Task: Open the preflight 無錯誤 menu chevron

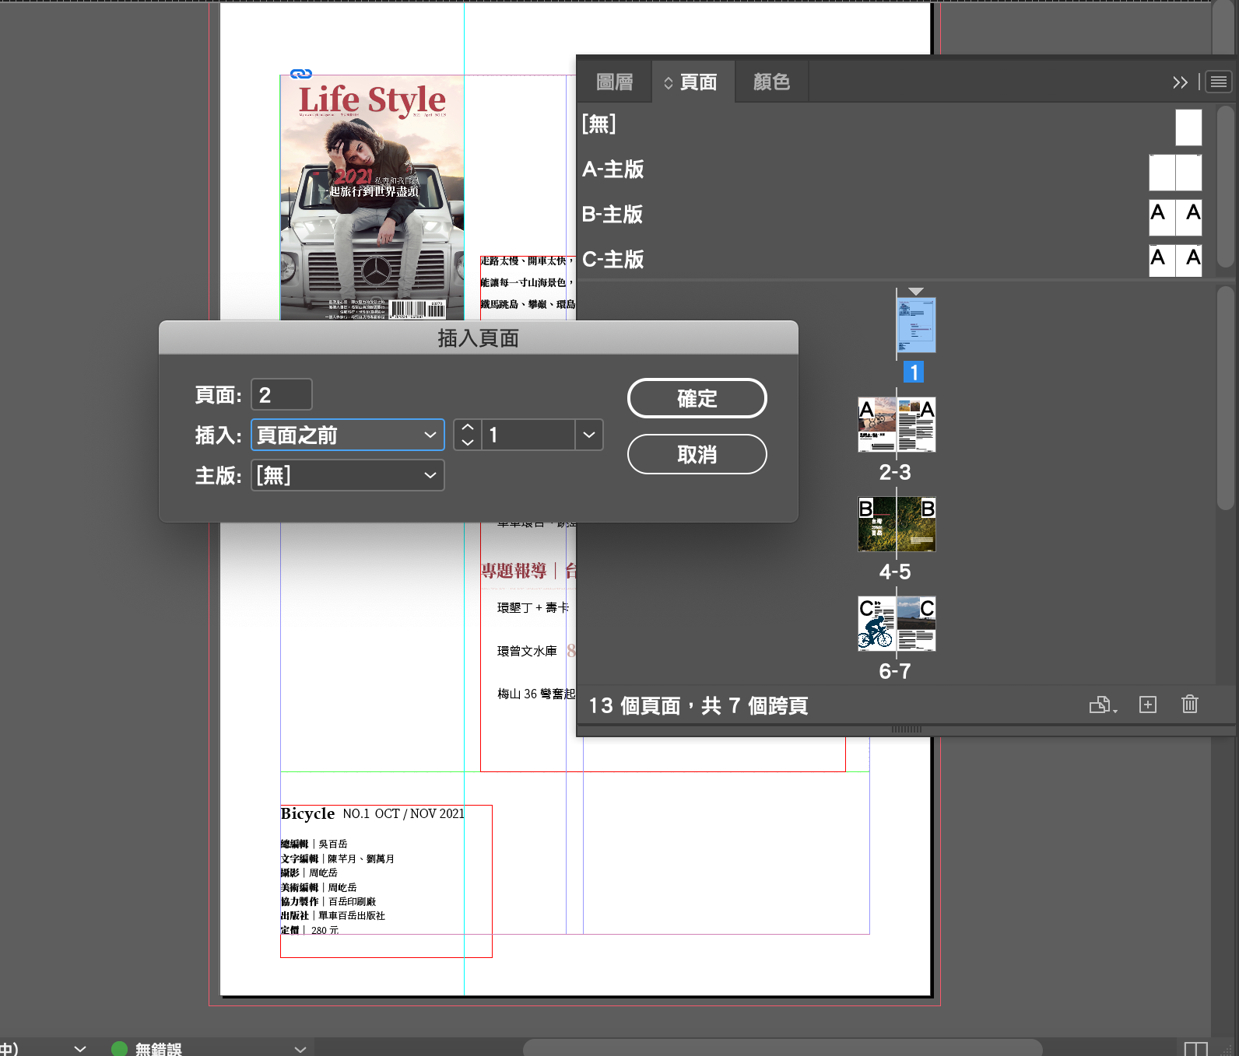Action: pyautogui.click(x=300, y=1049)
